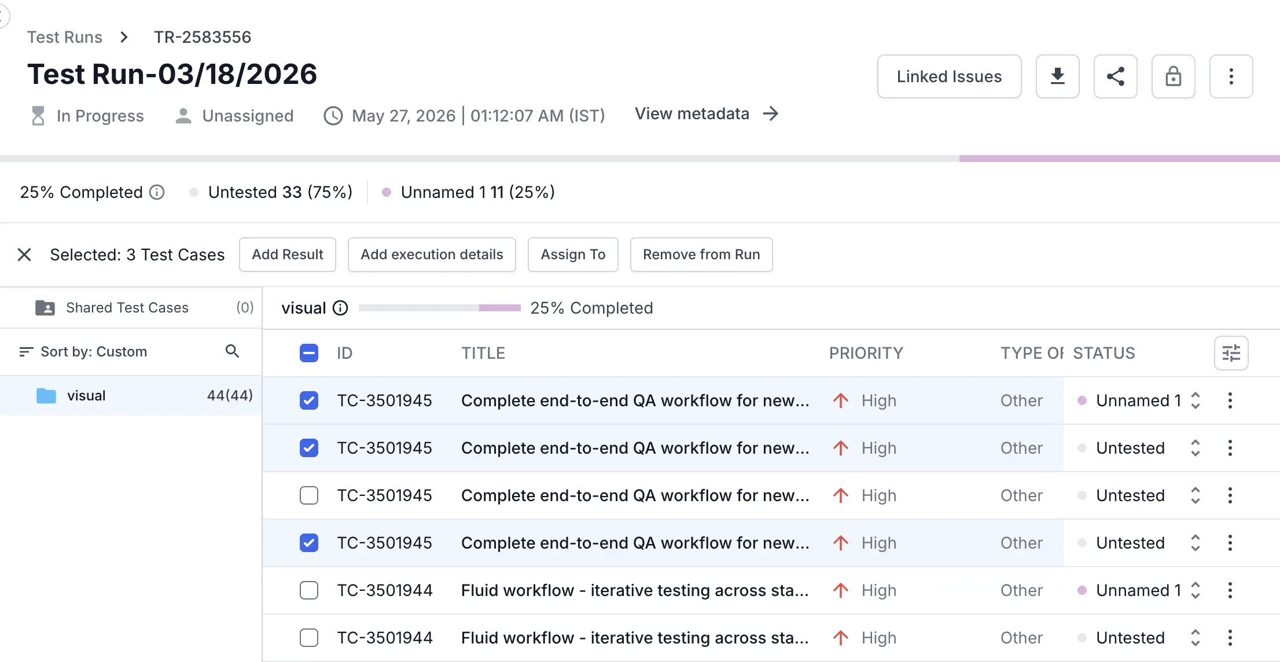Select the visual folder in sidebar
The height and width of the screenshot is (662, 1280).
(131, 396)
